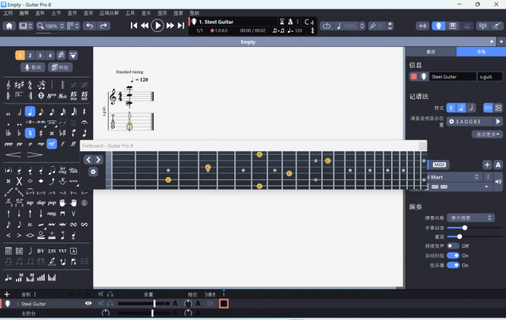Click the Play button in transport bar
The image size is (506, 320).
pyautogui.click(x=157, y=25)
